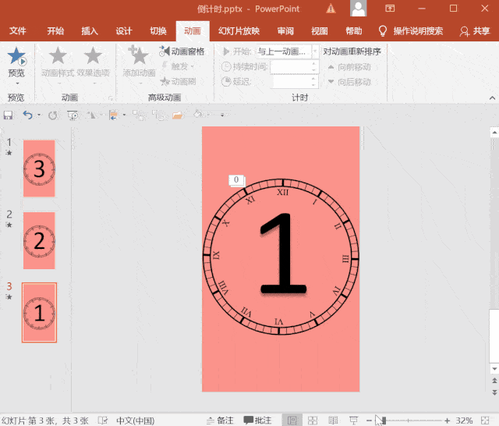Click the Save icon in quick access toolbar
The height and width of the screenshot is (426, 499).
pos(9,115)
